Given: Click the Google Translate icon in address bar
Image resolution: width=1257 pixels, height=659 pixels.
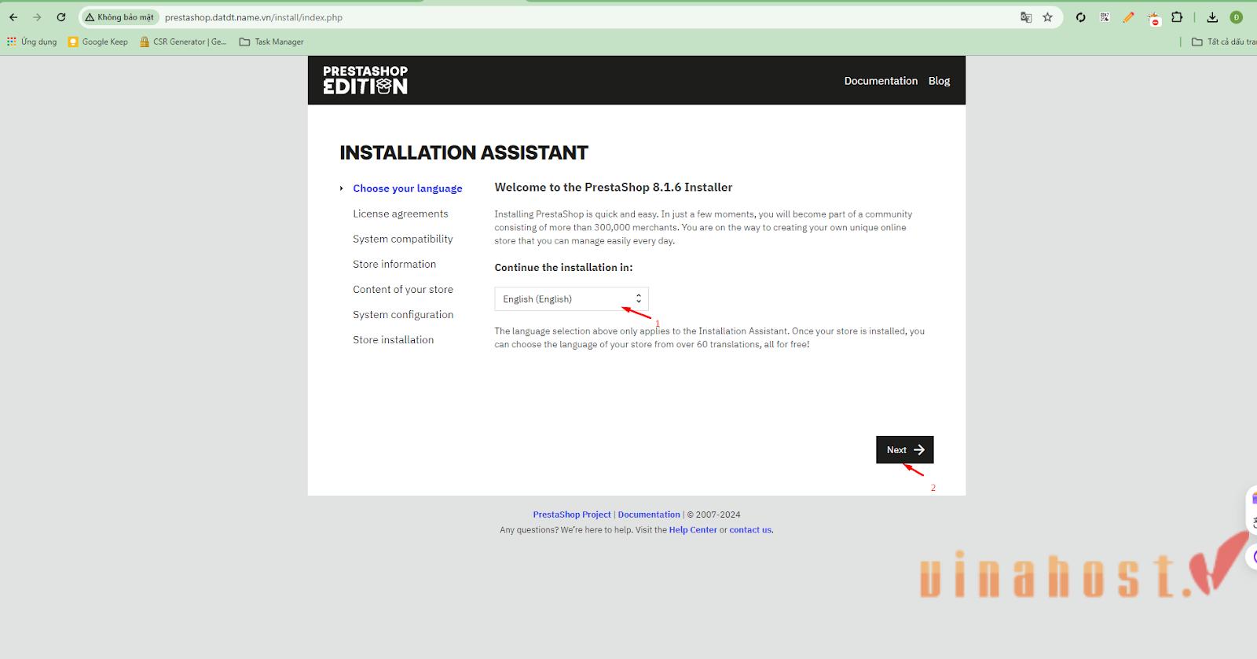Looking at the screenshot, I should (x=1026, y=17).
